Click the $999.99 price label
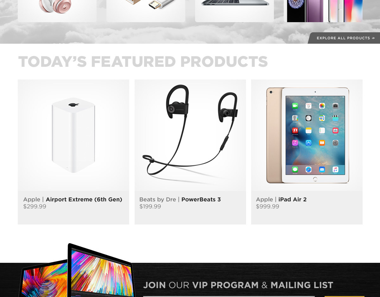Screen dimensions: 380x297 (x=268, y=206)
